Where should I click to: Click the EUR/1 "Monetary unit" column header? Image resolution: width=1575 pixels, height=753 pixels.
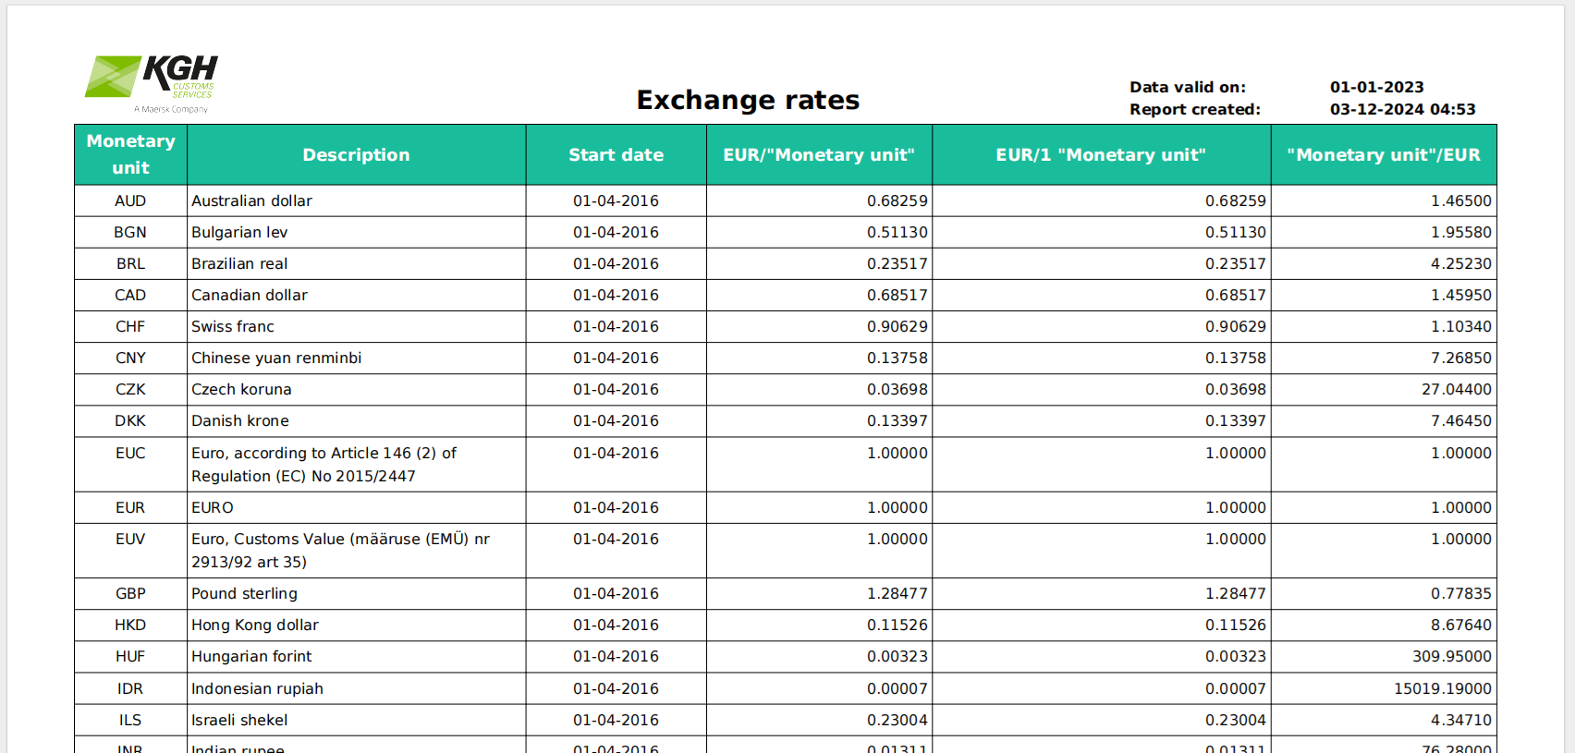pyautogui.click(x=1101, y=155)
